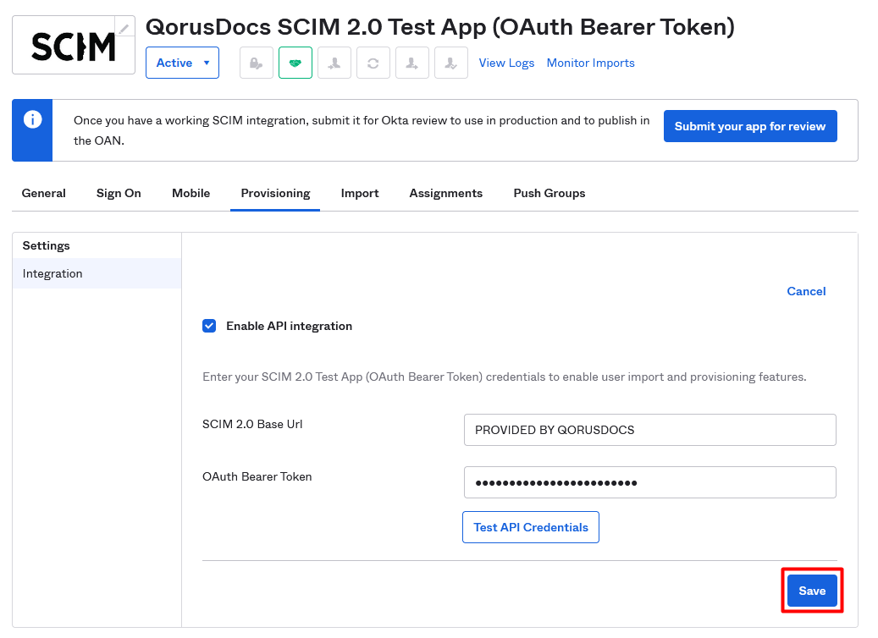878x638 pixels.
Task: Click the green handshake icon
Action: 295,63
